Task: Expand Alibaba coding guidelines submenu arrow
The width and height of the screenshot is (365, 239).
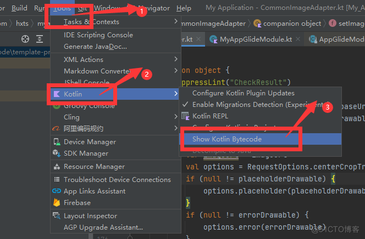Action: (x=176, y=128)
